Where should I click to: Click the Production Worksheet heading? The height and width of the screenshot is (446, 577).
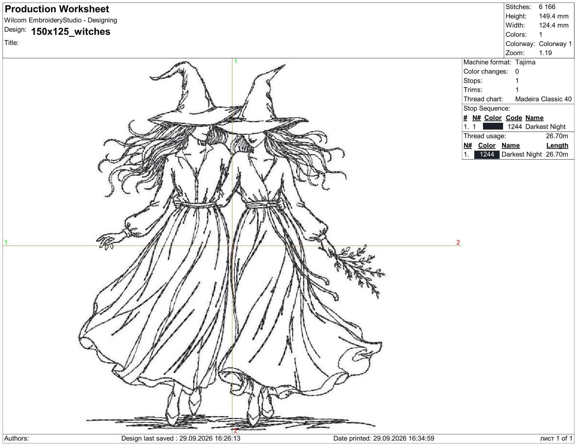pyautogui.click(x=57, y=9)
